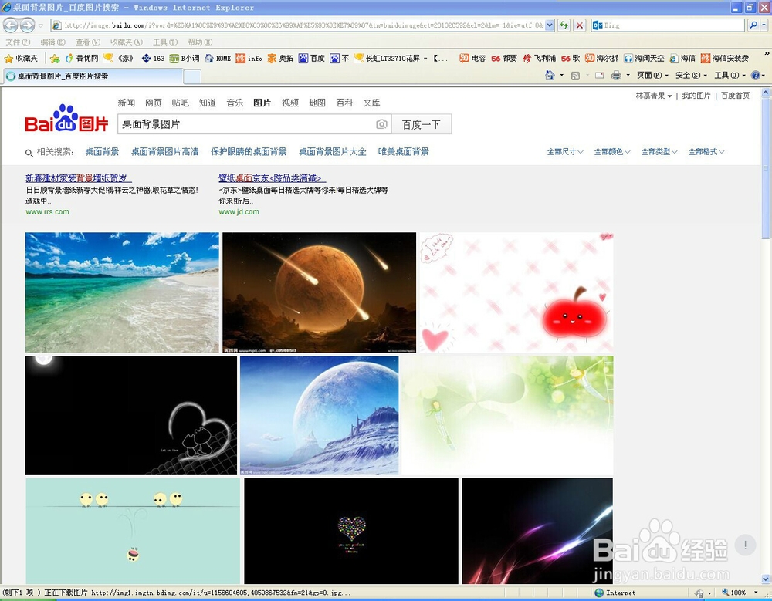
Task: Open related search 桌面背景图片高清
Action: point(165,152)
